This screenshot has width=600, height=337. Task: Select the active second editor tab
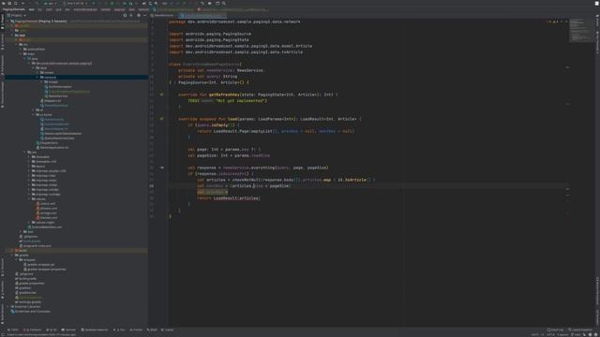pos(202,15)
